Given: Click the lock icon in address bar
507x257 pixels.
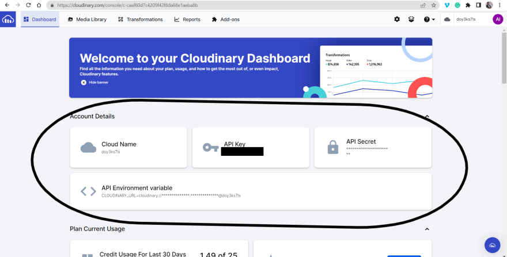Looking at the screenshot, I should coord(52,5).
